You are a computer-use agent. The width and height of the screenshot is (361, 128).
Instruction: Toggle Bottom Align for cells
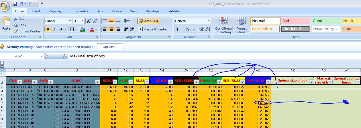(118, 21)
